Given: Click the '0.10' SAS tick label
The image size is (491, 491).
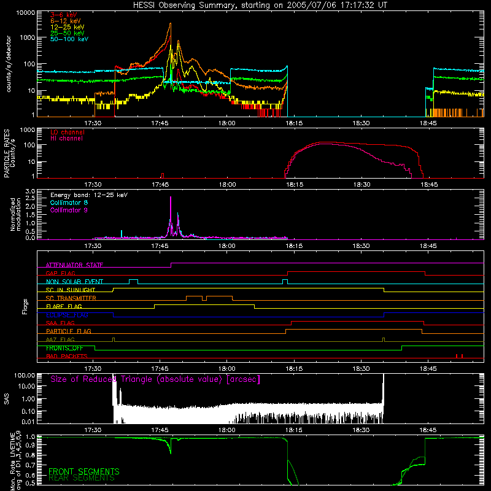Looking at the screenshot, I should [x=28, y=411].
